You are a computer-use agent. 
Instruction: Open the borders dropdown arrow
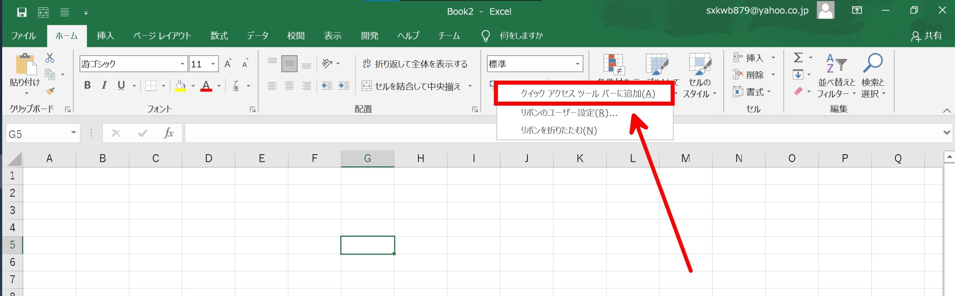[163, 86]
